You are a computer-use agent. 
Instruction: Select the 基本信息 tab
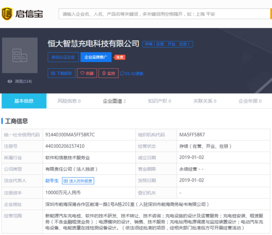24,101
